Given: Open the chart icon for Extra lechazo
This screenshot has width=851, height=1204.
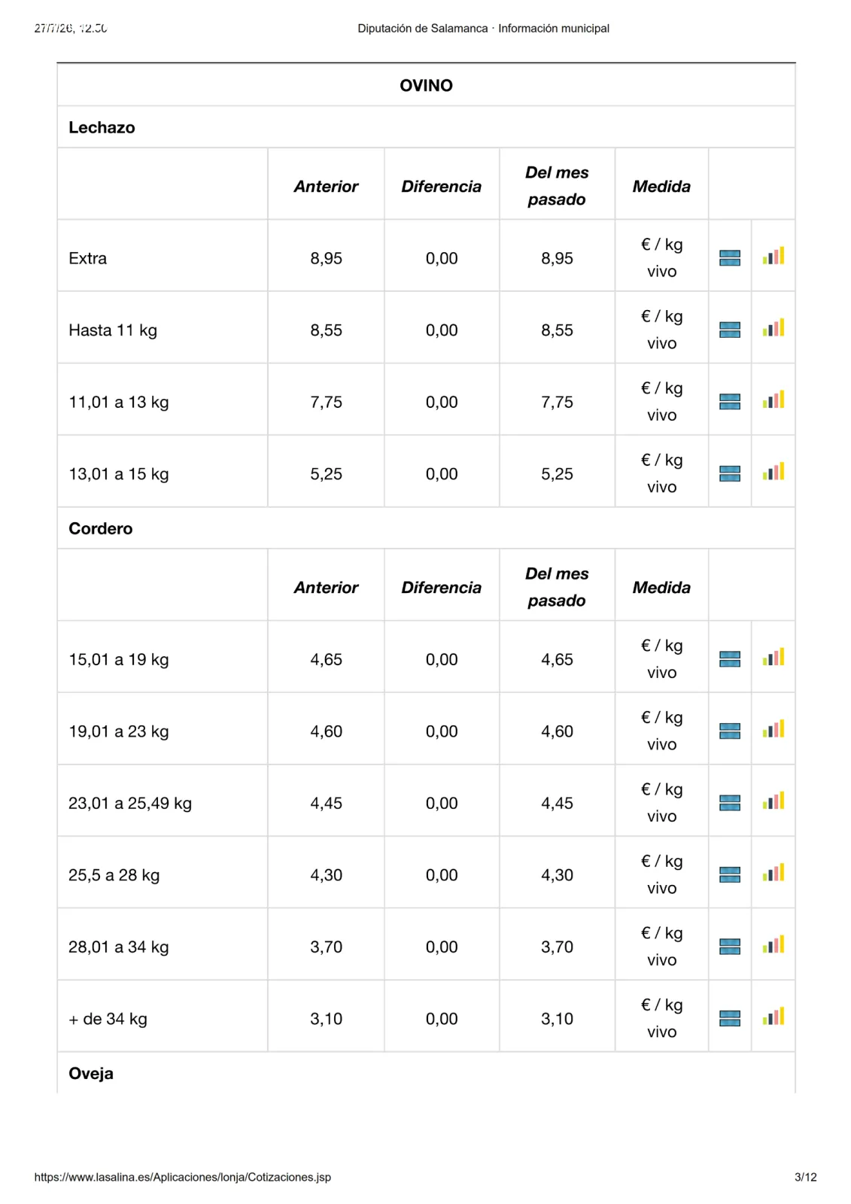Looking at the screenshot, I should [x=773, y=256].
